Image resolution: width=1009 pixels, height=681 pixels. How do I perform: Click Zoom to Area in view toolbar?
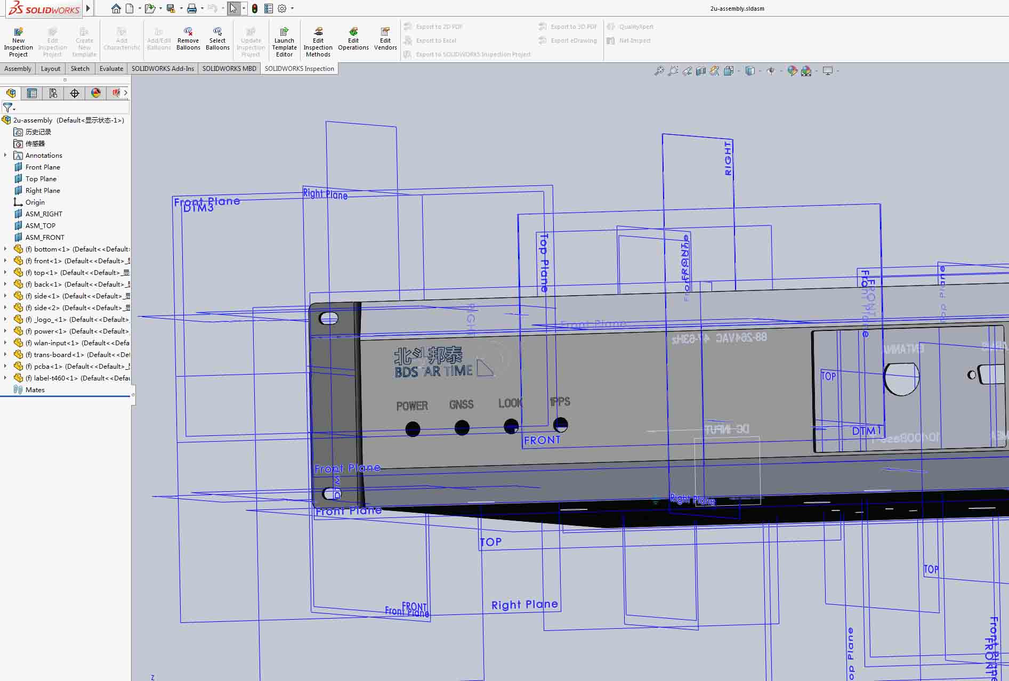673,71
